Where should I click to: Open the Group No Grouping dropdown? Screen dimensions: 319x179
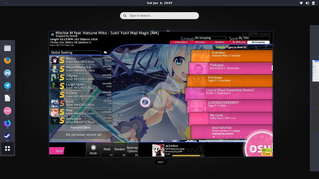211,38
